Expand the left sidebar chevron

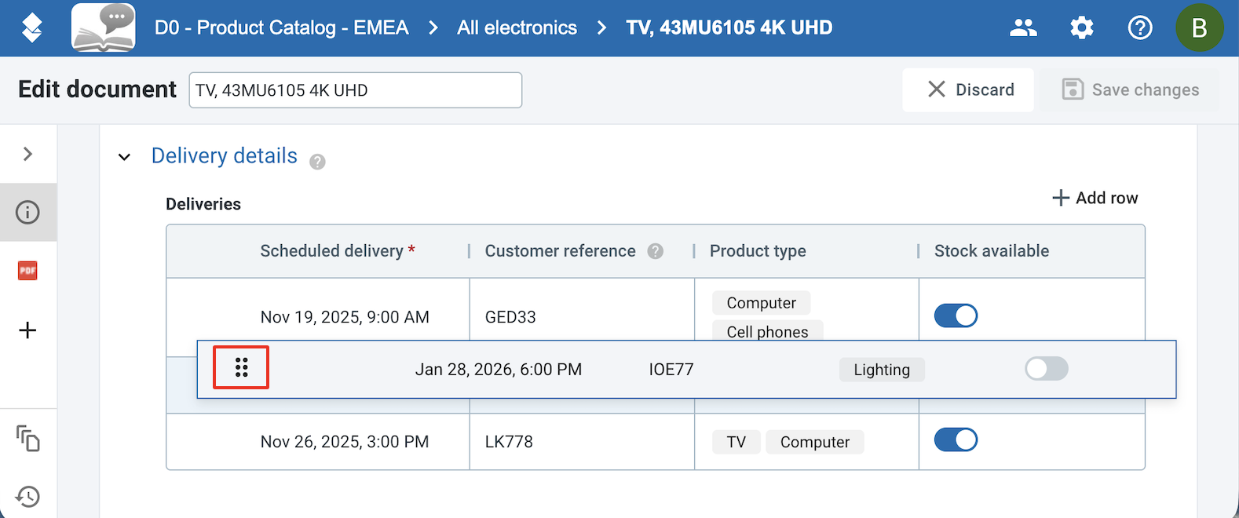pos(27,154)
